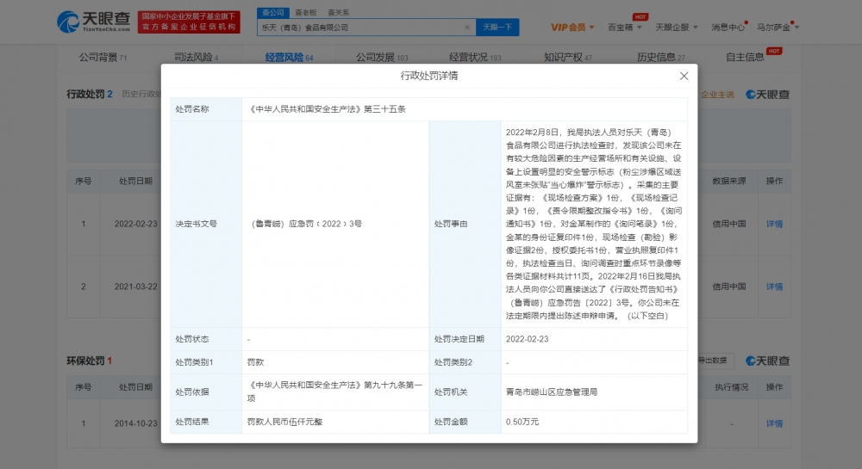Switch to 历史信息 tab
Screen dimensions: 862x469
click(661, 57)
